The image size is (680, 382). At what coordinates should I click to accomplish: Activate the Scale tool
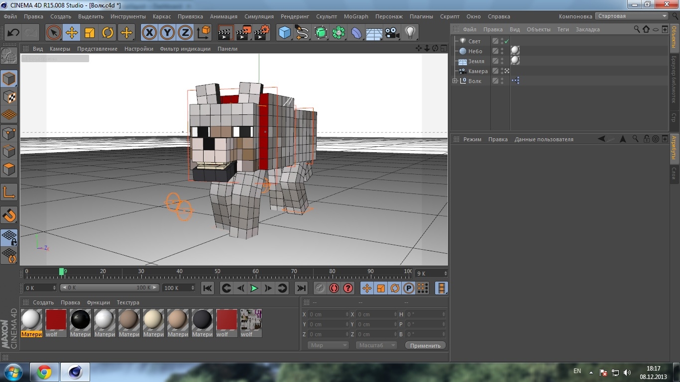click(x=90, y=32)
